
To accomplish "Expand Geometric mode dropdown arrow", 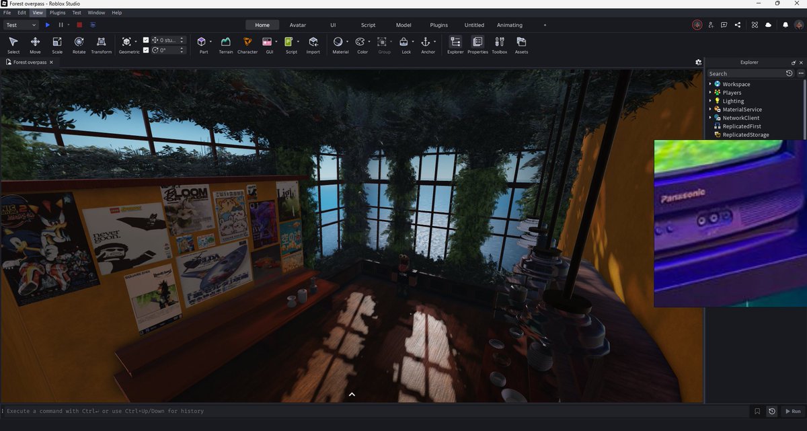I will tap(137, 42).
